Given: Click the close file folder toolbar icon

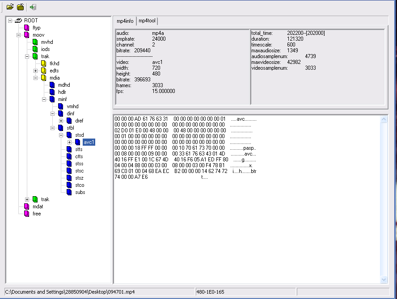Looking at the screenshot, I should [x=21, y=7].
